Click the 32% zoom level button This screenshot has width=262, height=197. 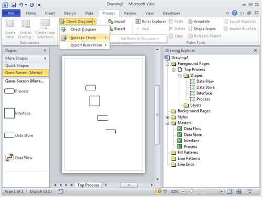(x=174, y=191)
